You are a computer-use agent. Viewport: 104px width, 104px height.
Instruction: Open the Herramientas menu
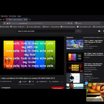(12, 16)
